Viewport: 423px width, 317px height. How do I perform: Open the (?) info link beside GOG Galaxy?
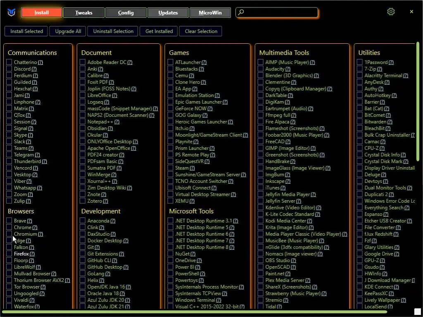click(205, 115)
